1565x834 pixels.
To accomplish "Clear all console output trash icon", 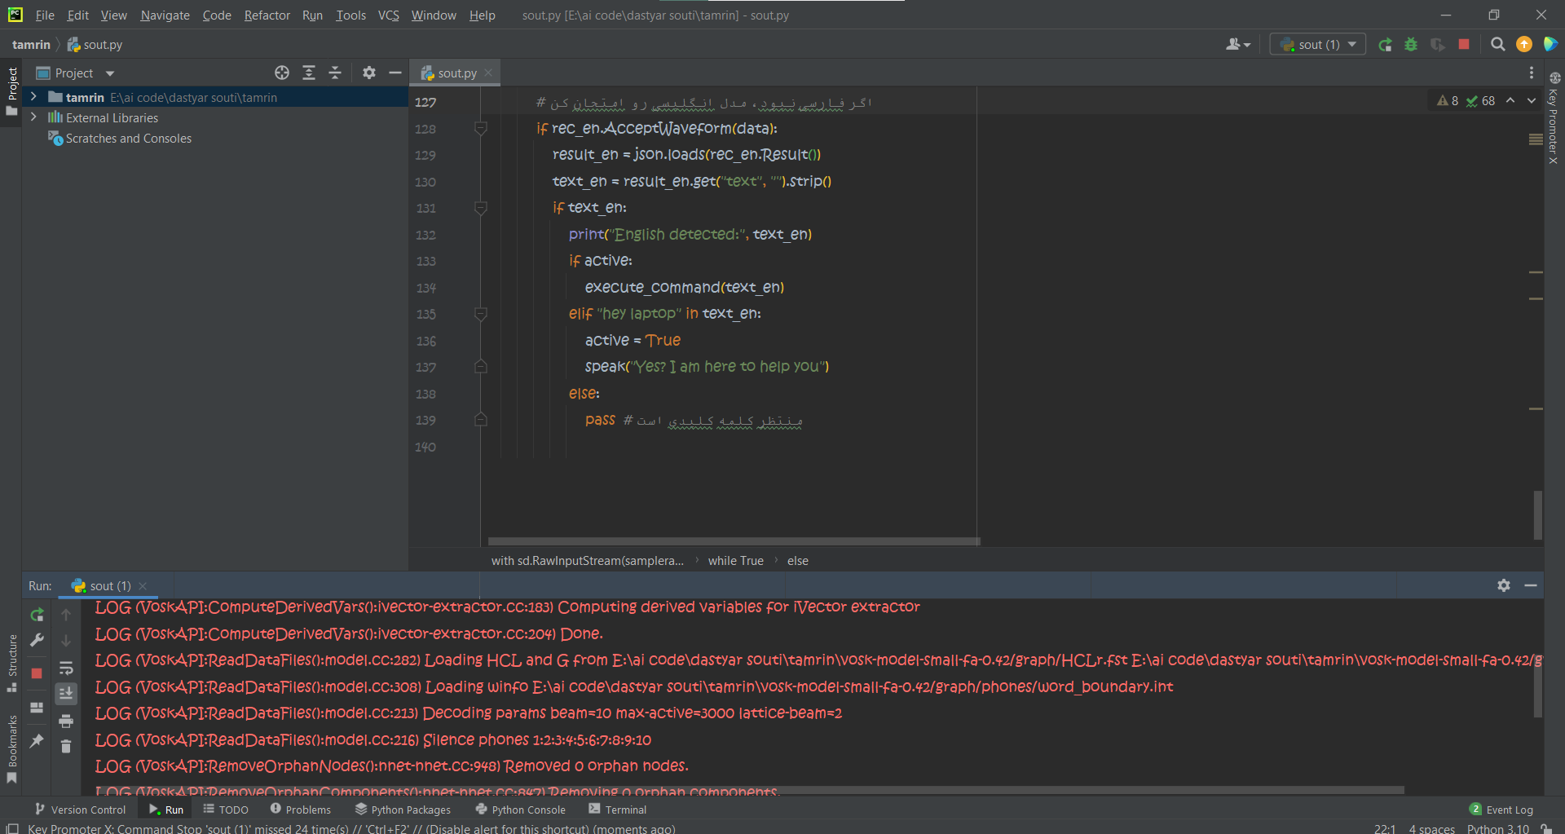I will [66, 746].
